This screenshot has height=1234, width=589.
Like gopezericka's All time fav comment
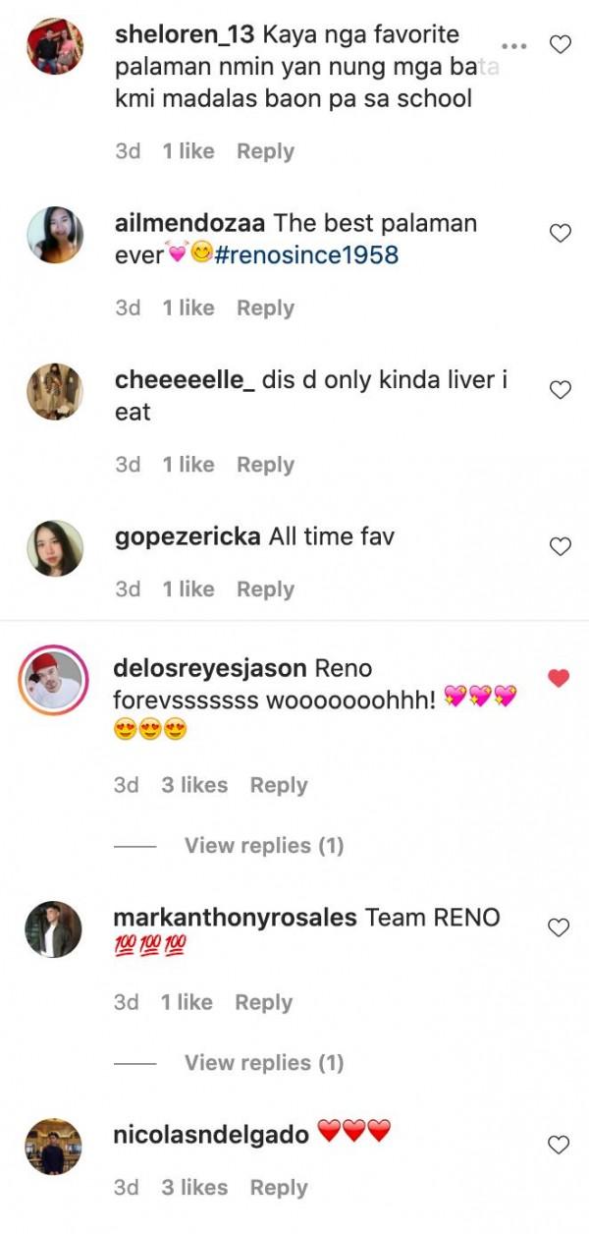(x=560, y=547)
